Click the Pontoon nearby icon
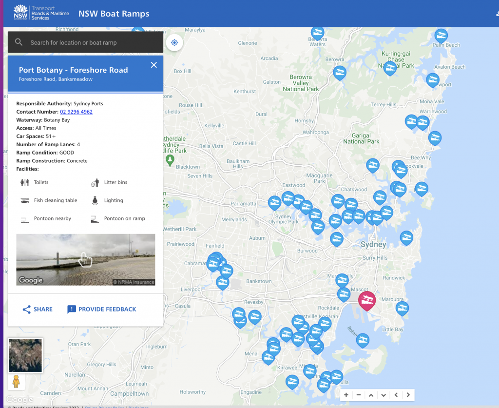 (x=25, y=219)
